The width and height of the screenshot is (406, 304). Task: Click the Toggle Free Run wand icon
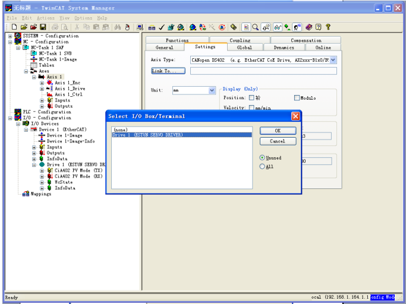click(x=212, y=27)
